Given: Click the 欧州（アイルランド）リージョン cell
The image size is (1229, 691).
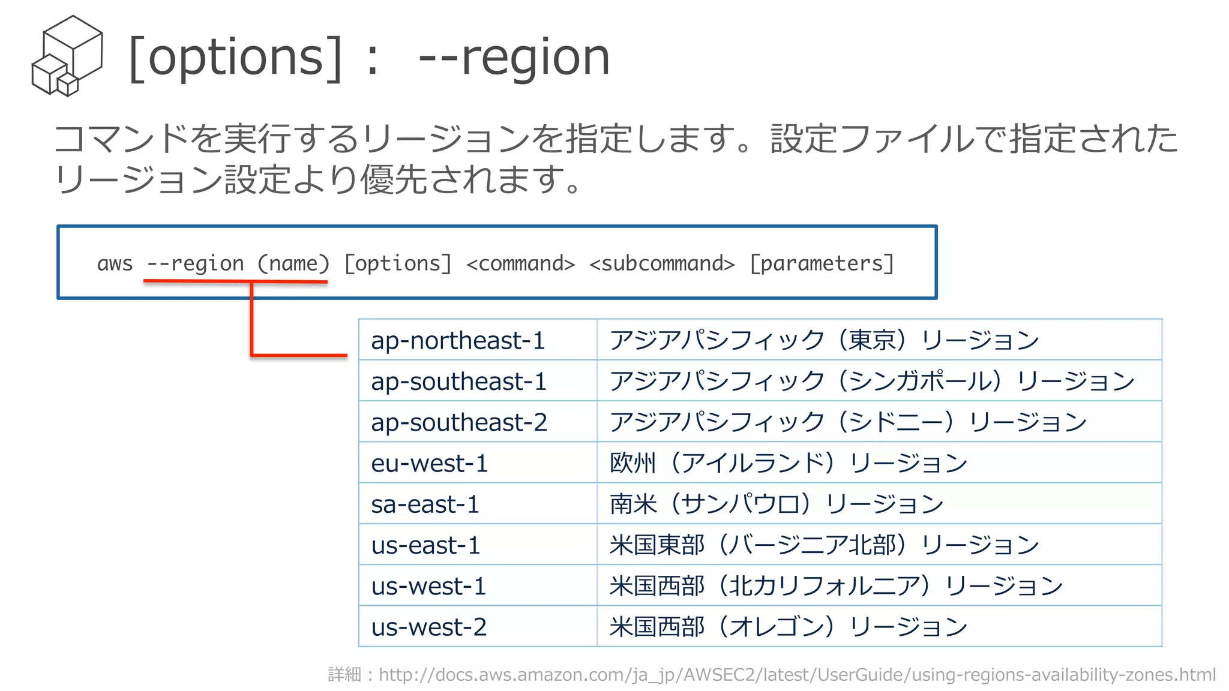Looking at the screenshot, I should (x=880, y=462).
